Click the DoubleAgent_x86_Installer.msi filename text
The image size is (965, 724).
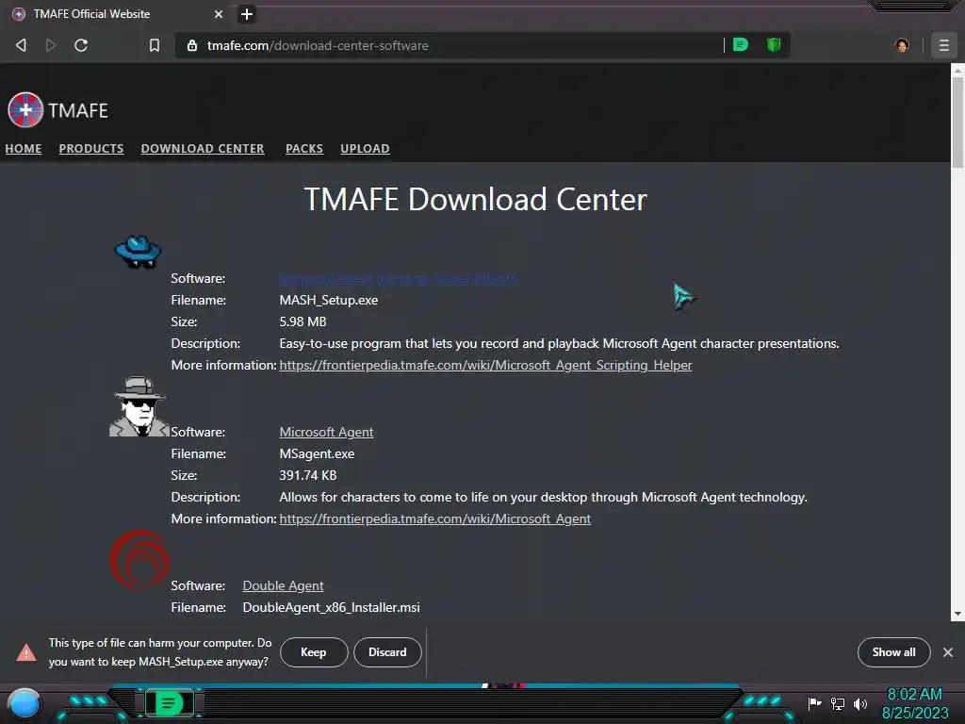[331, 608]
